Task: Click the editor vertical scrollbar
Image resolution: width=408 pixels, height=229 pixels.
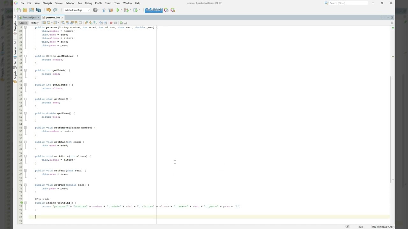Action: click(390, 129)
